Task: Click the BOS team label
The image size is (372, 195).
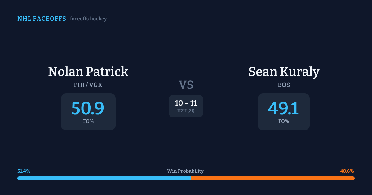Action: [x=284, y=85]
